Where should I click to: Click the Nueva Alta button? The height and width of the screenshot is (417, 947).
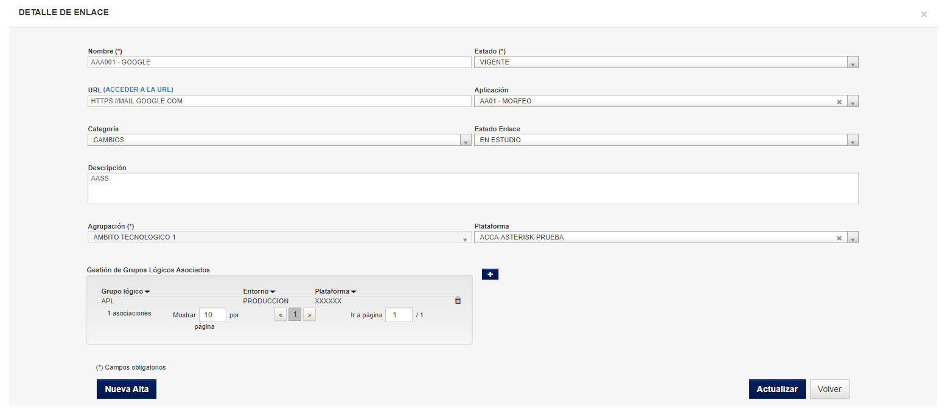(x=127, y=389)
